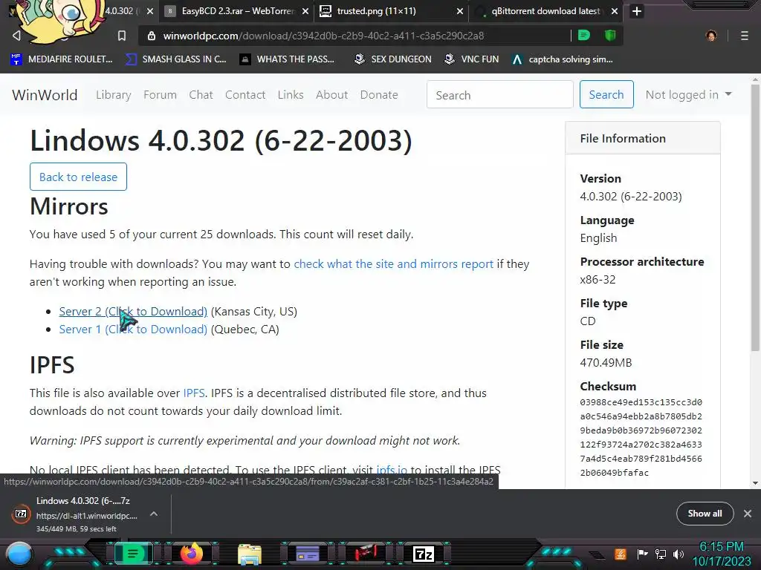Click the clock showing 6:15 PM
Viewport: 761px width, 570px height.
(x=722, y=547)
